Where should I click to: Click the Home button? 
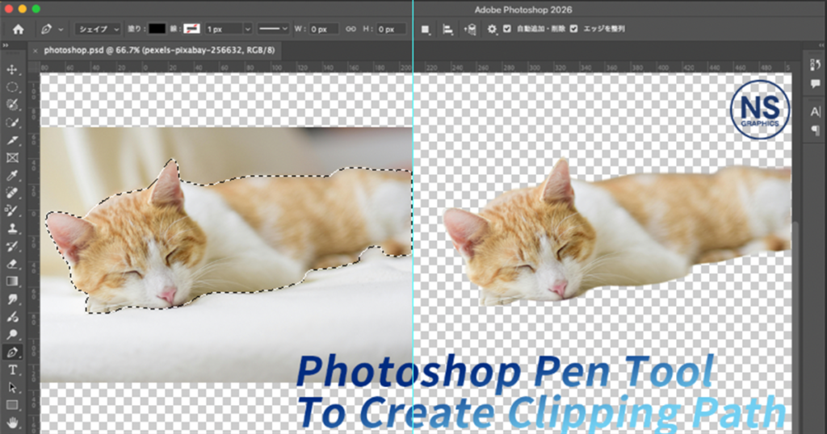coord(18,29)
